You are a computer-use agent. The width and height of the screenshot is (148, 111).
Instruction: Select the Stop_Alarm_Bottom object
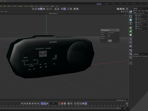[142, 21]
